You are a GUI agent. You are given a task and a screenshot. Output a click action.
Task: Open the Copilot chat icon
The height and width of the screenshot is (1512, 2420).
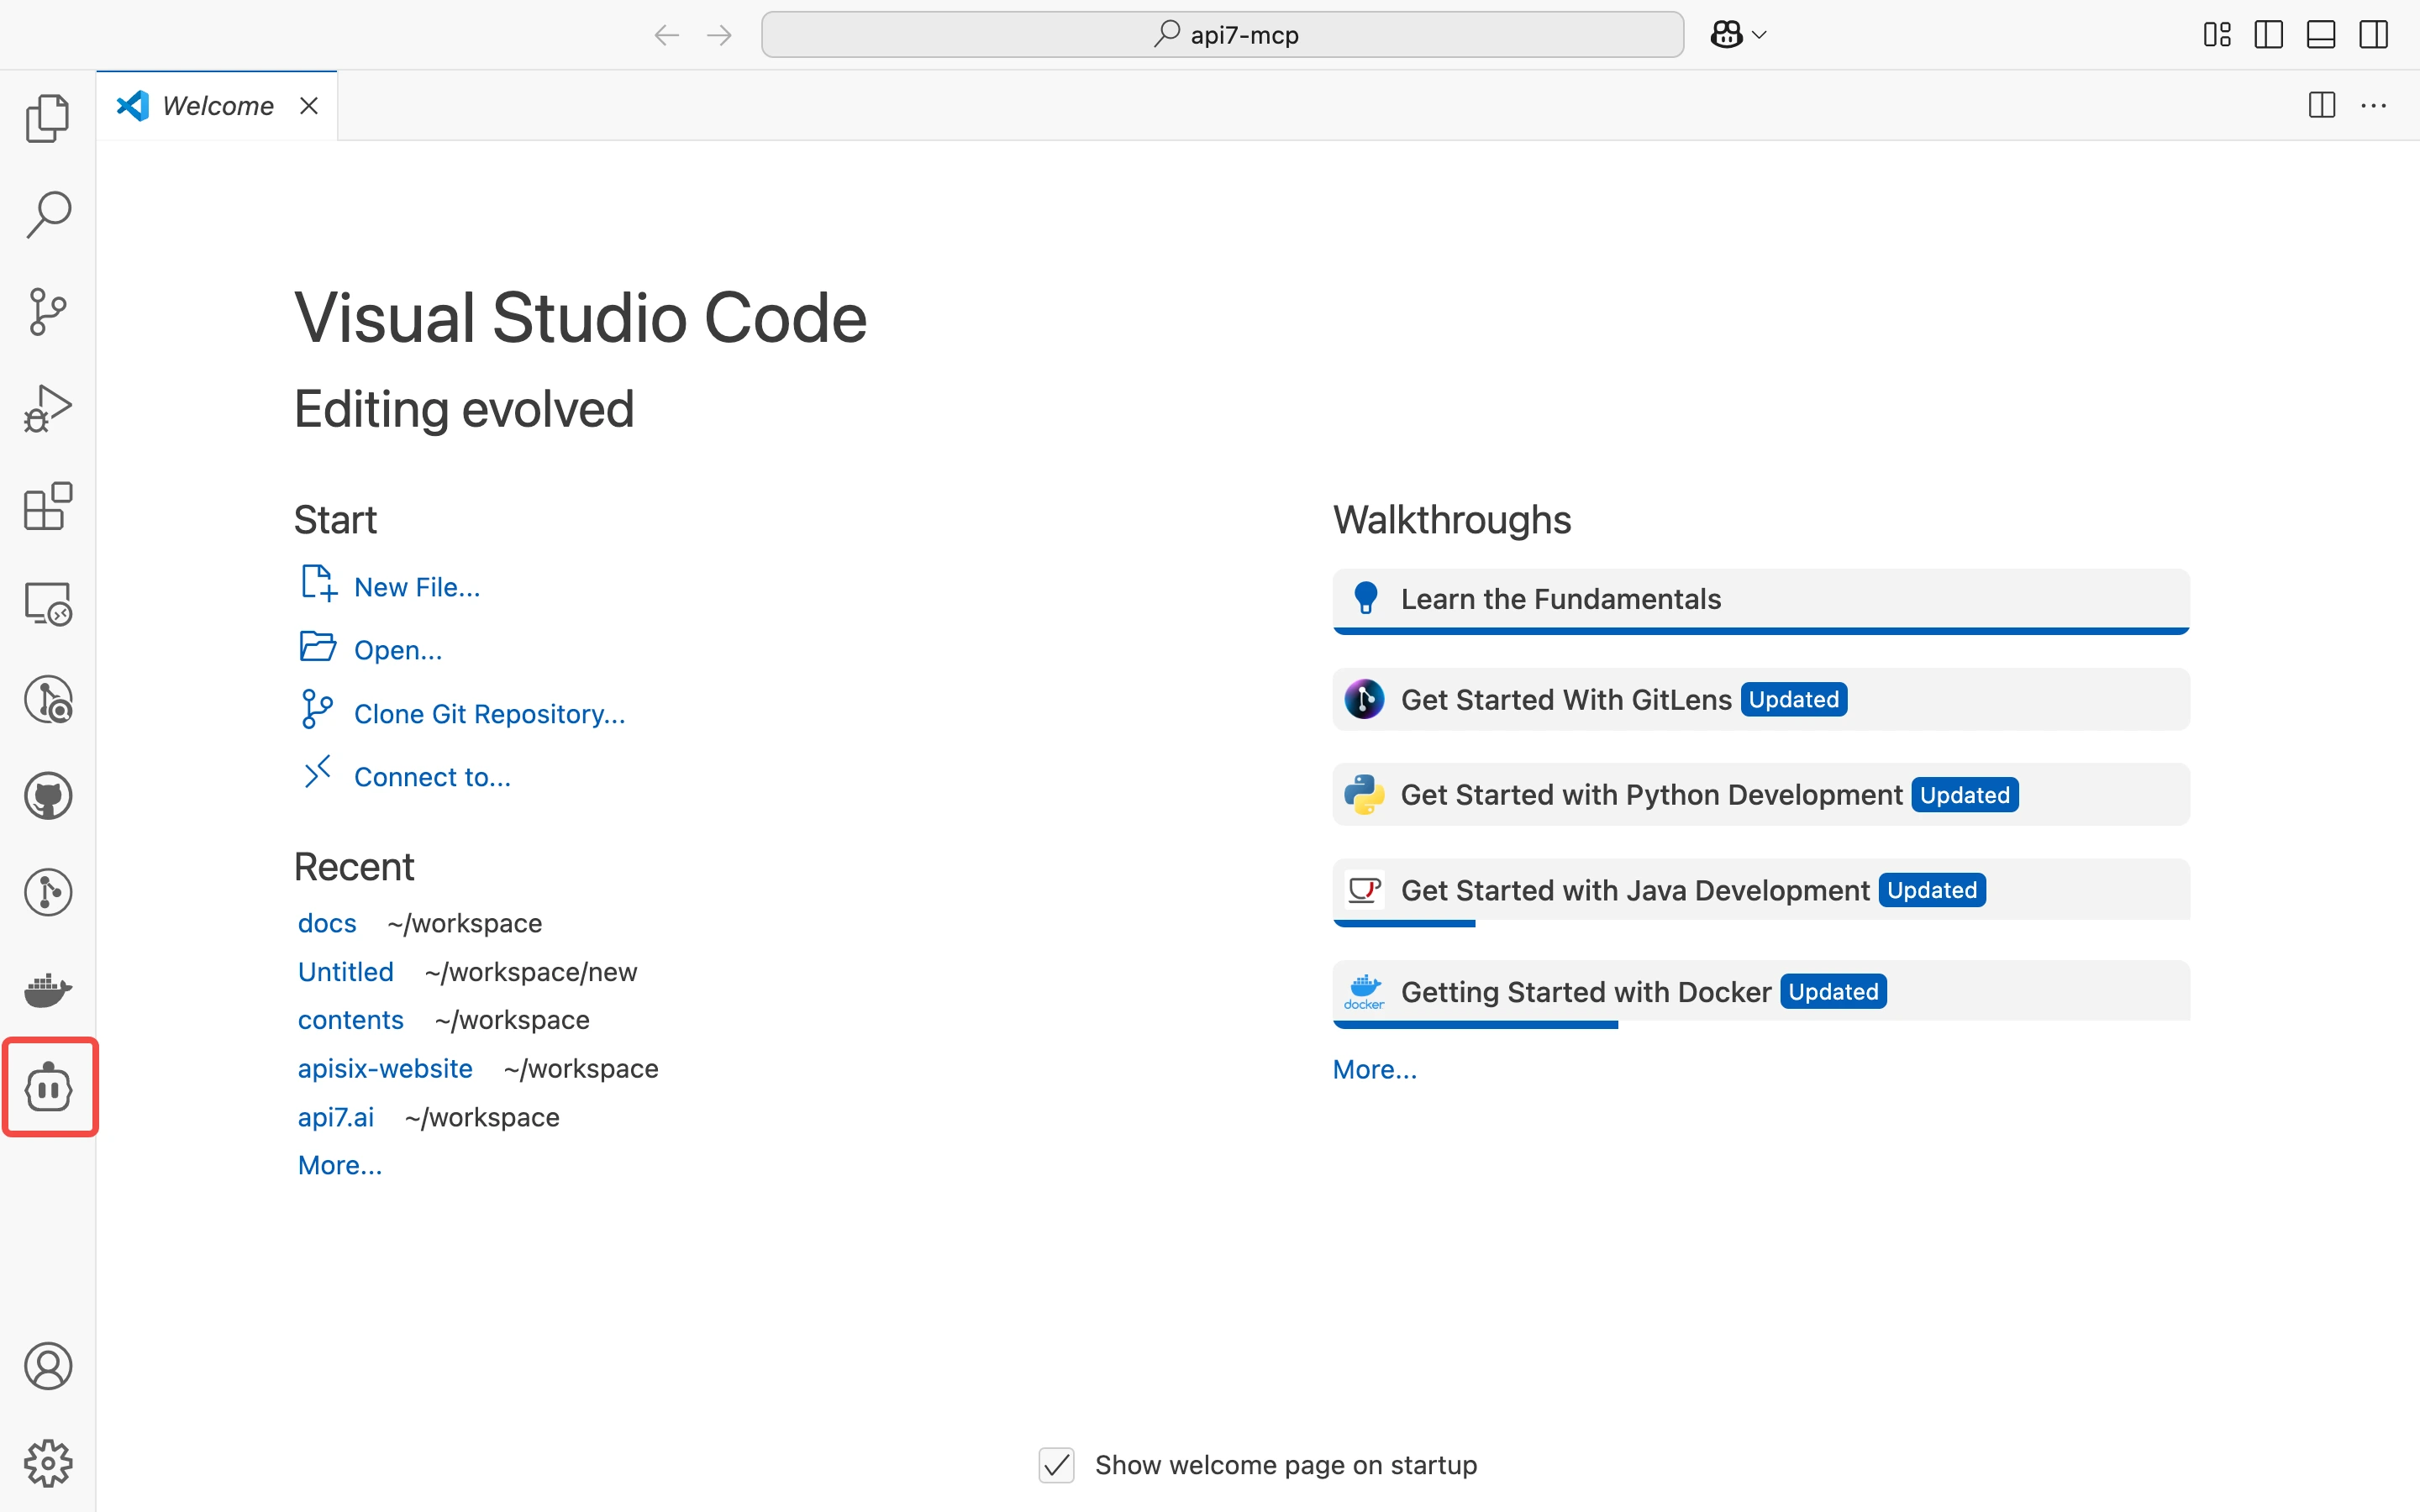(x=1727, y=35)
